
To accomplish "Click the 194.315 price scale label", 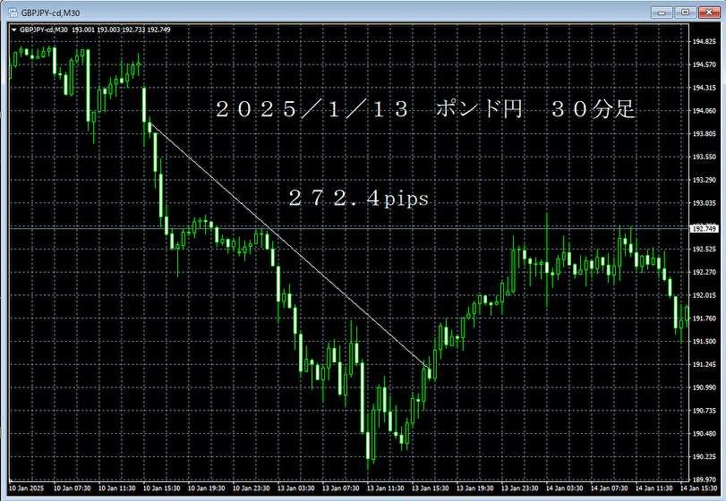I will coord(704,88).
